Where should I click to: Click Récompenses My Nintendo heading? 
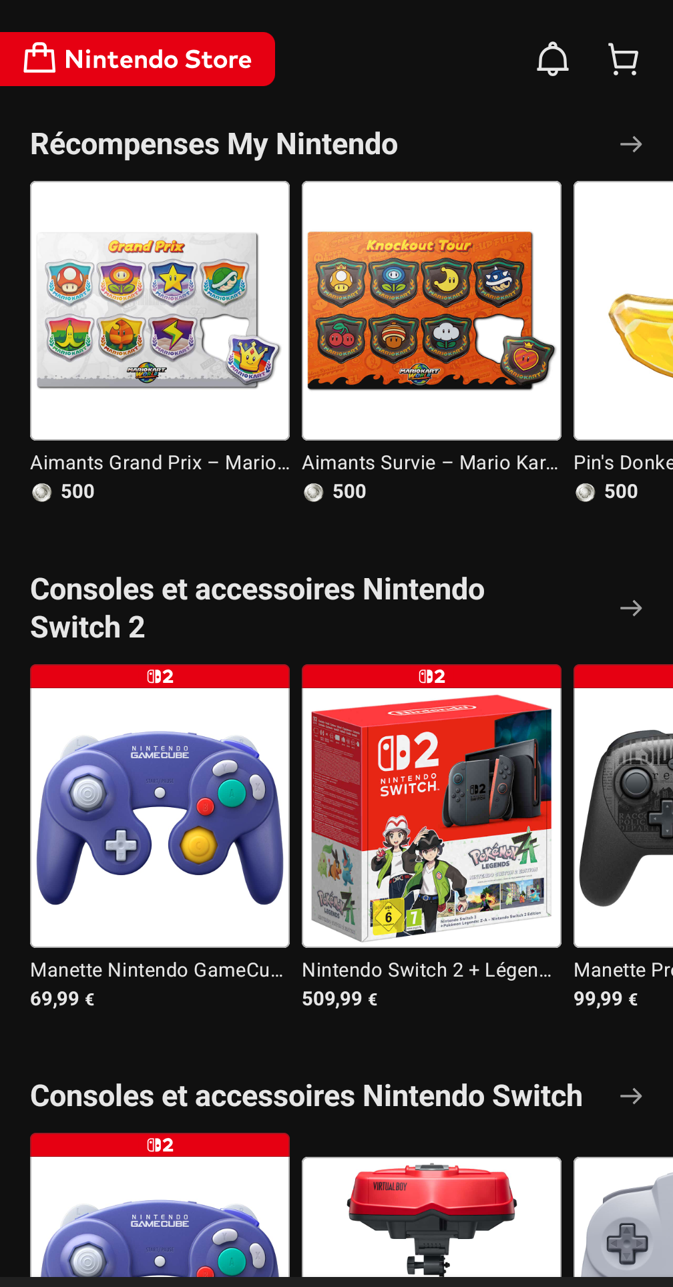[214, 144]
